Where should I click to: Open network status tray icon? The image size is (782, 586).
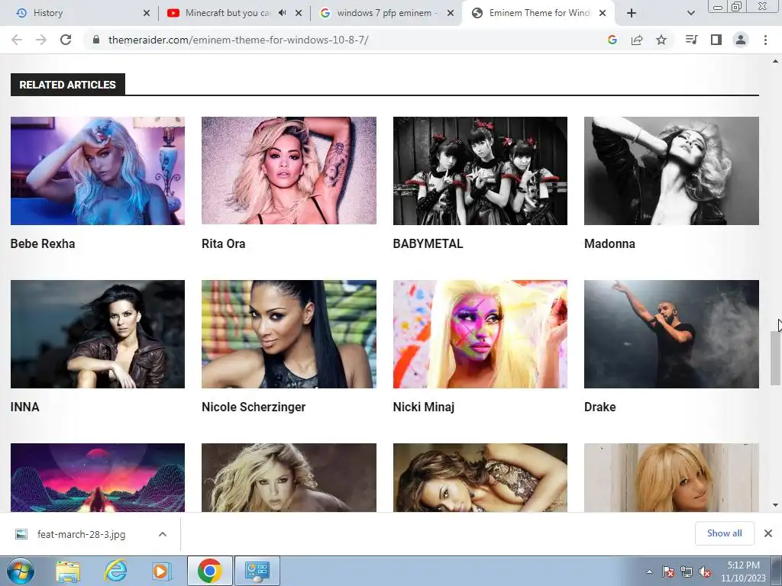pyautogui.click(x=687, y=572)
